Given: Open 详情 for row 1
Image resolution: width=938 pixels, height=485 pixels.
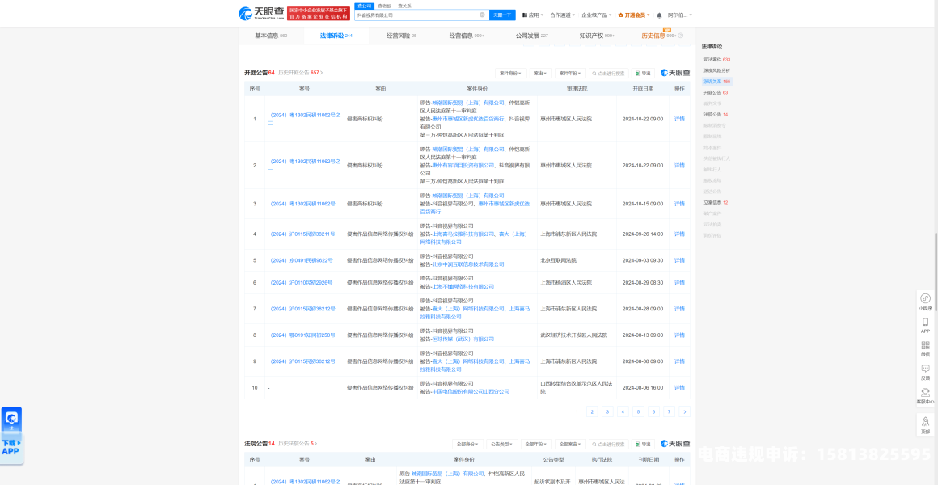Looking at the screenshot, I should point(679,119).
